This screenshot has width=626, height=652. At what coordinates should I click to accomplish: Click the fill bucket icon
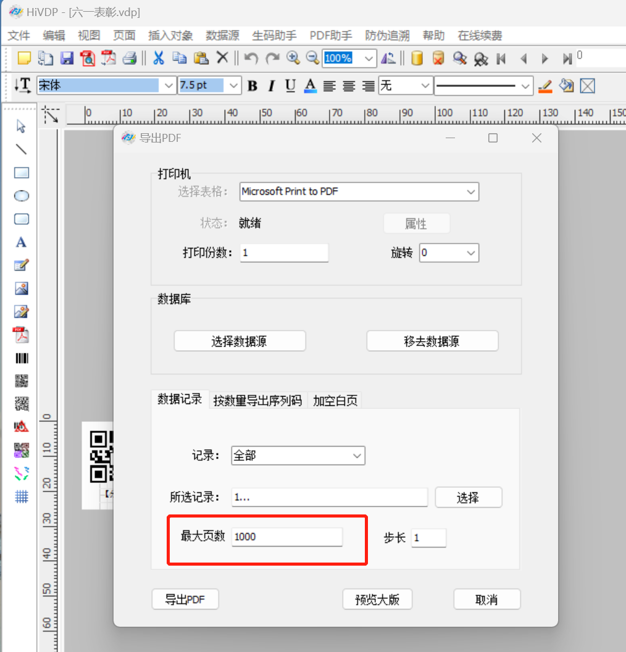coord(566,86)
